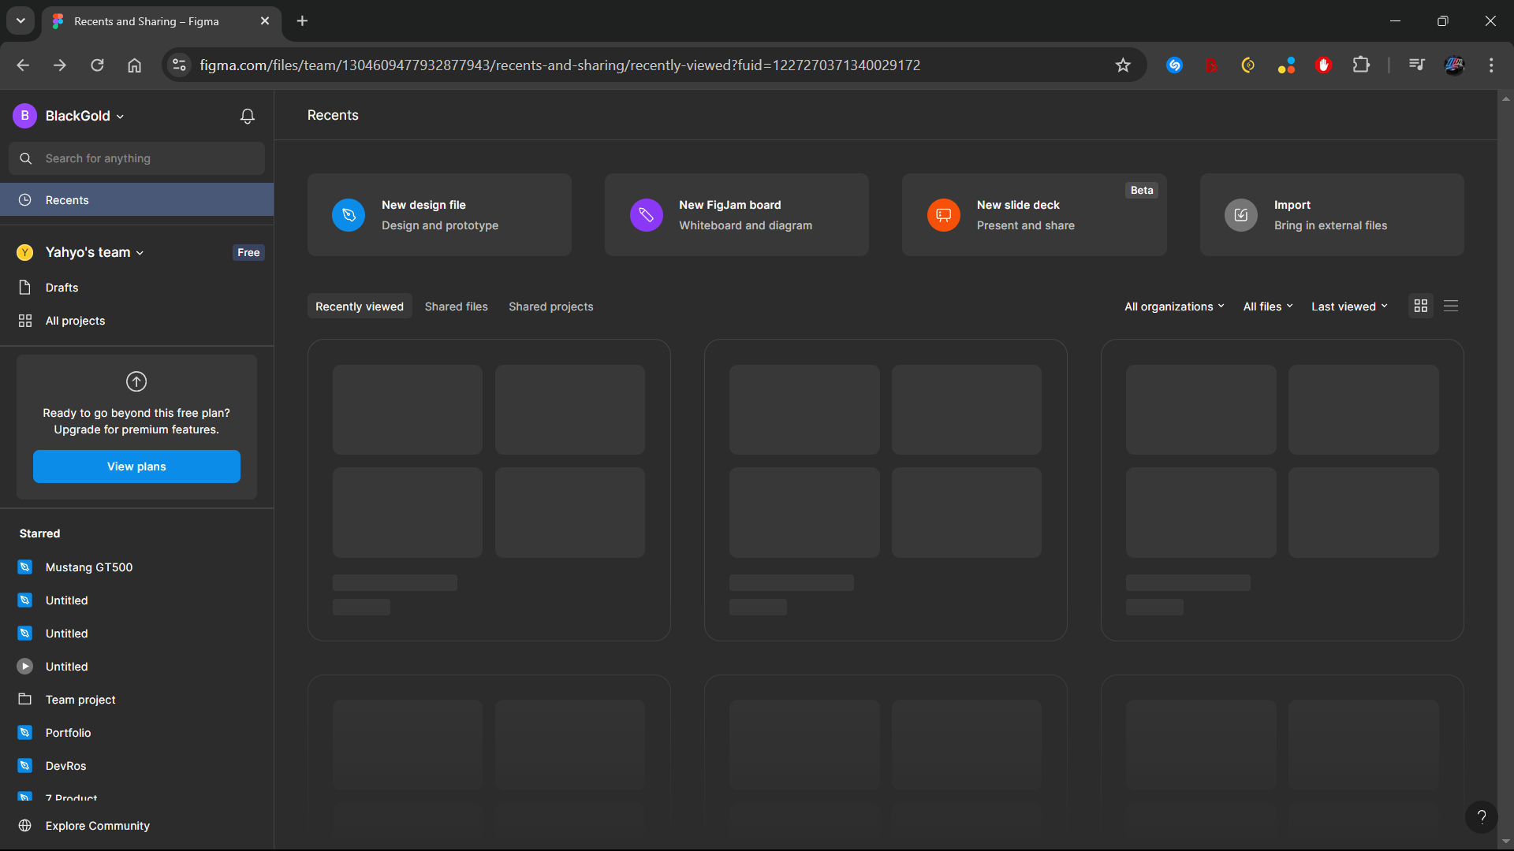The width and height of the screenshot is (1514, 851).
Task: Open the first loading file thumbnail card
Action: point(489,489)
